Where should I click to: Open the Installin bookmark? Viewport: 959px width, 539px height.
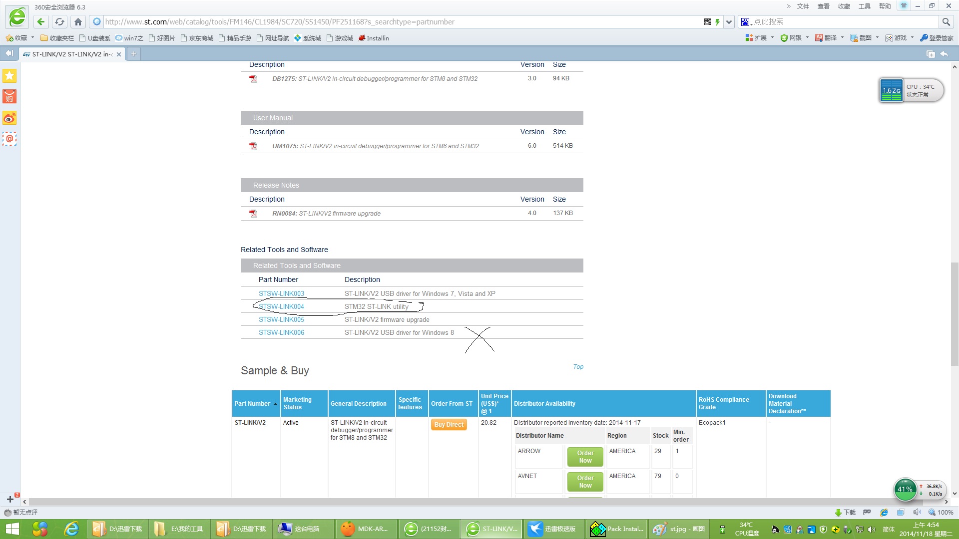pyautogui.click(x=374, y=38)
